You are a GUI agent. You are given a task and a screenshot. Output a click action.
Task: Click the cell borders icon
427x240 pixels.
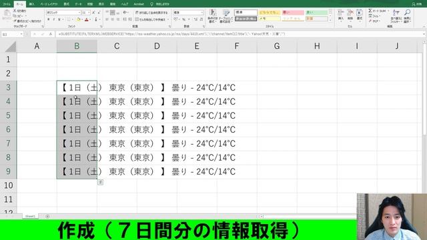[x=69, y=19]
